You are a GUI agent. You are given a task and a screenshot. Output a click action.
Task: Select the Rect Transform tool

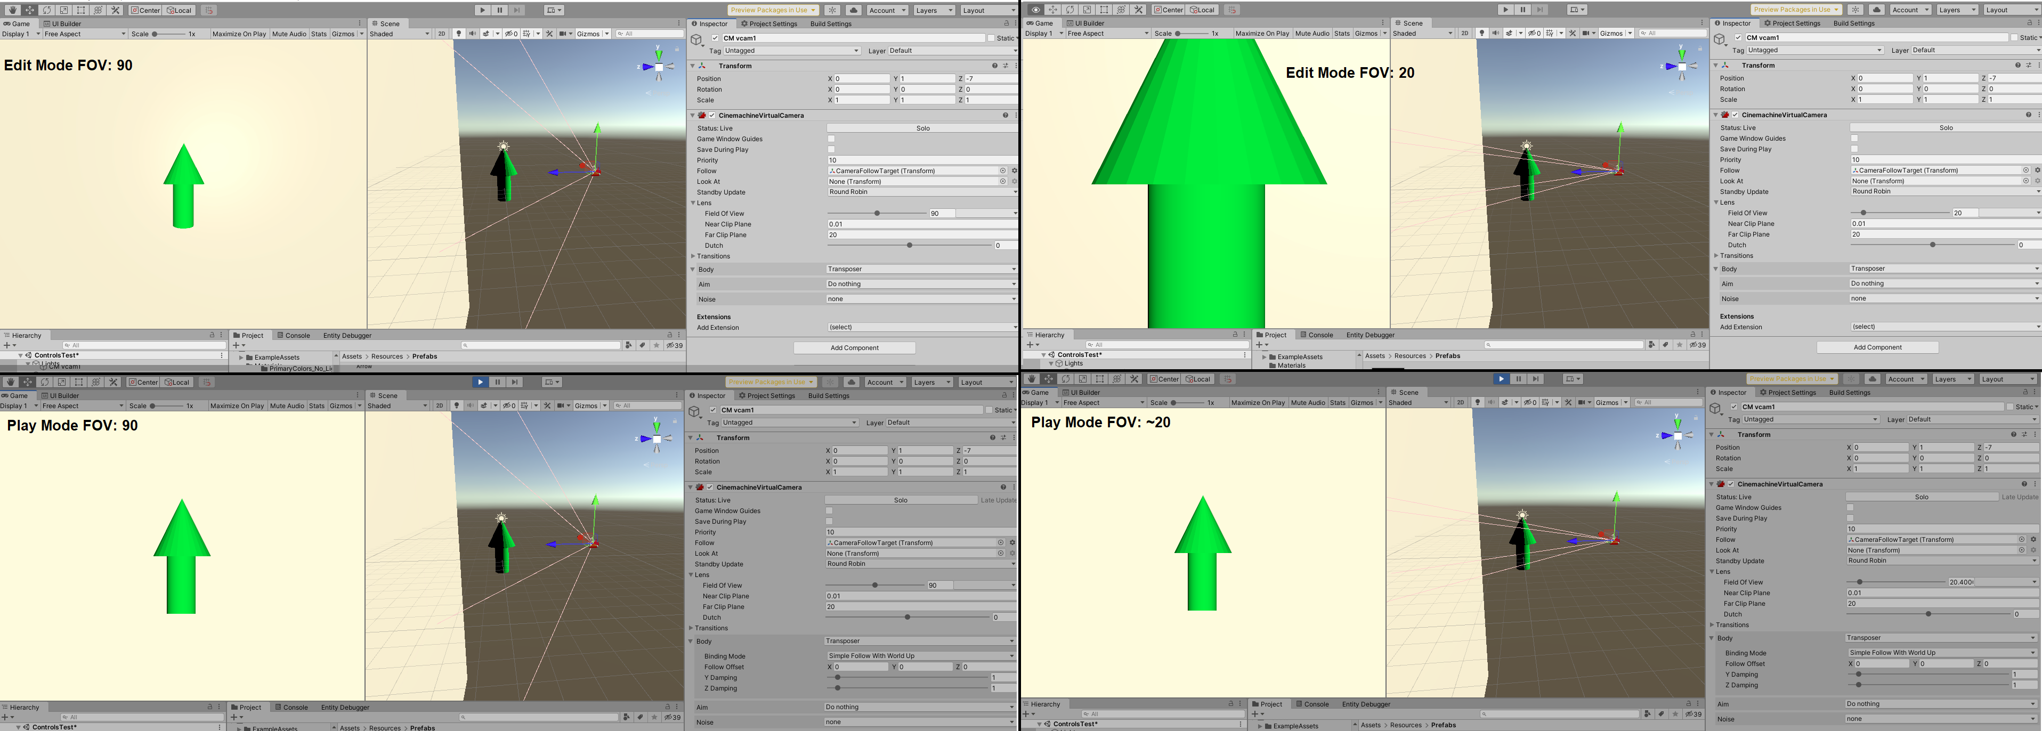(x=80, y=10)
